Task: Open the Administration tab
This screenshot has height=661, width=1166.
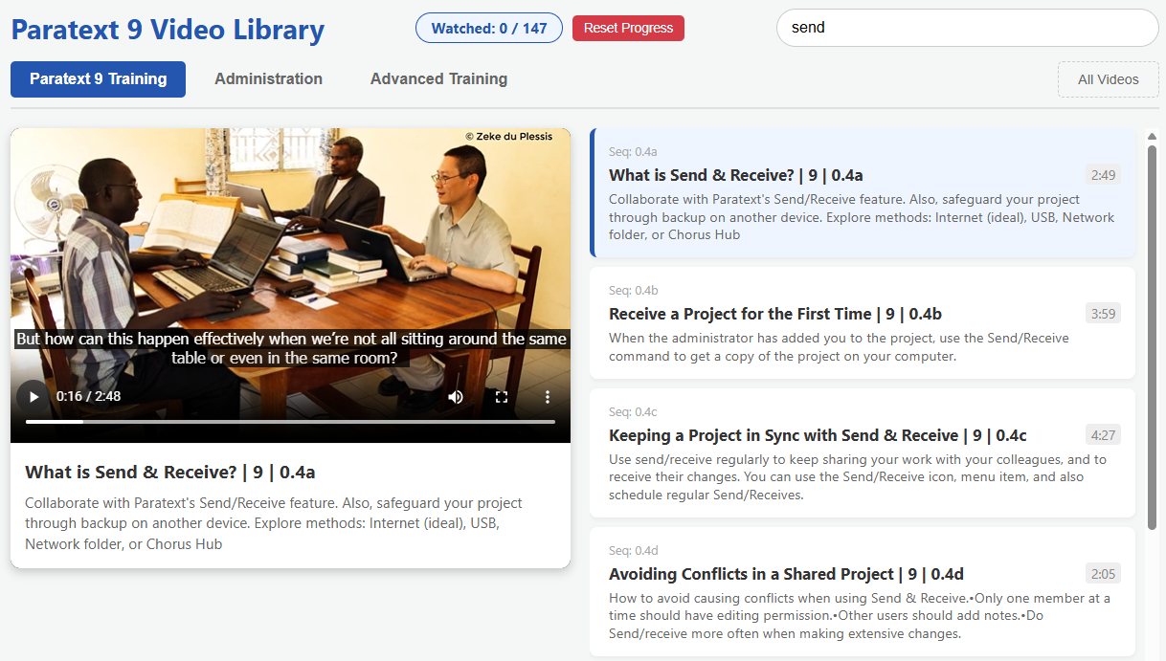Action: click(268, 79)
